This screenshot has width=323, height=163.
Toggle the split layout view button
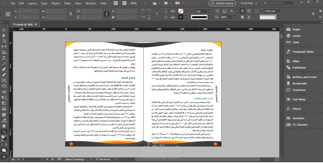[x=277, y=159]
